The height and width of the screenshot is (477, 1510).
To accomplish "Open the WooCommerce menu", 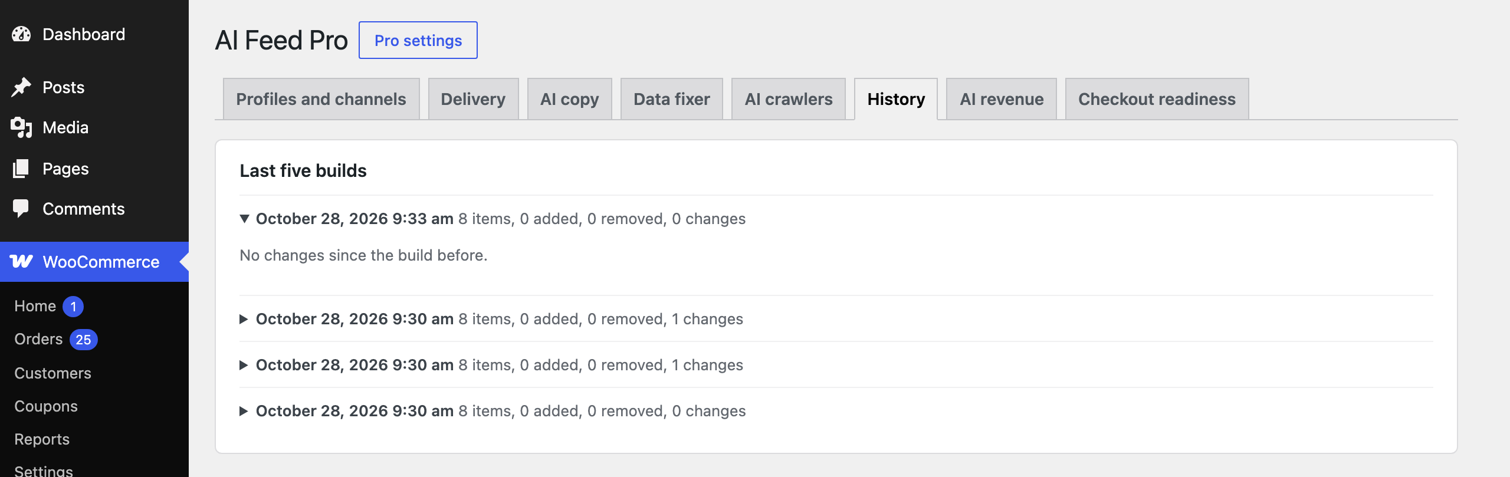I will [x=94, y=262].
